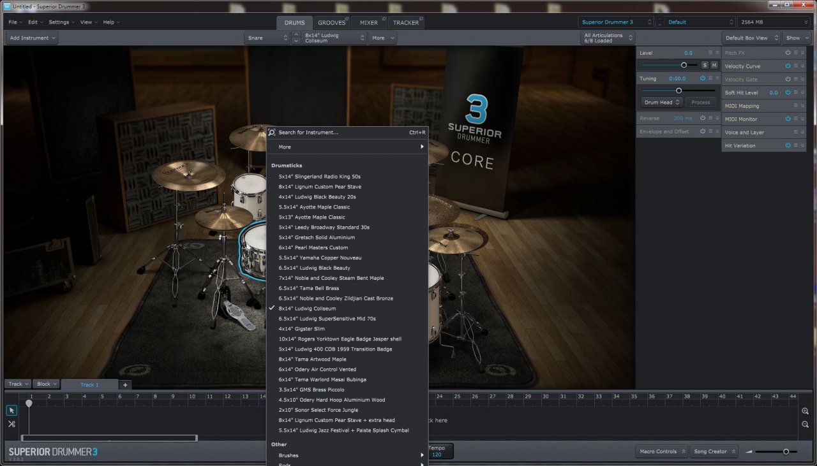
Task: Open Add Instrument dropdown
Action: 32,38
